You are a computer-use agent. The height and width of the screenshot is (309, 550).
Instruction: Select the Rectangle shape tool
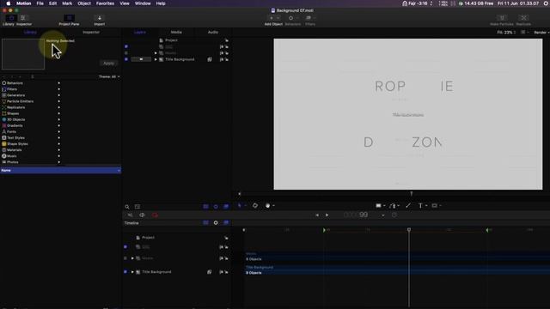click(x=378, y=206)
